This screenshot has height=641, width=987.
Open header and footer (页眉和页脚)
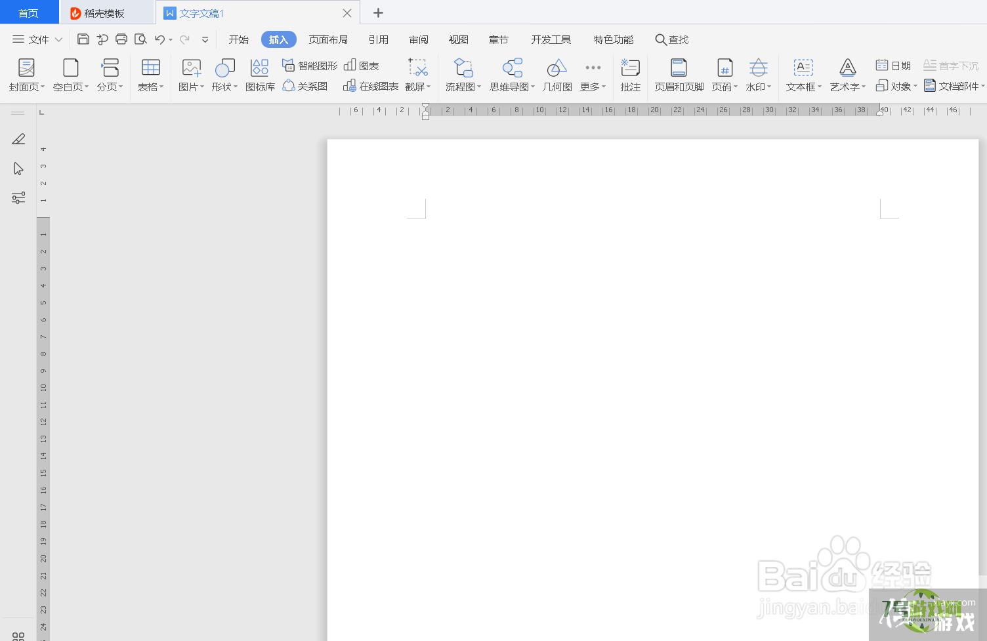click(x=679, y=75)
